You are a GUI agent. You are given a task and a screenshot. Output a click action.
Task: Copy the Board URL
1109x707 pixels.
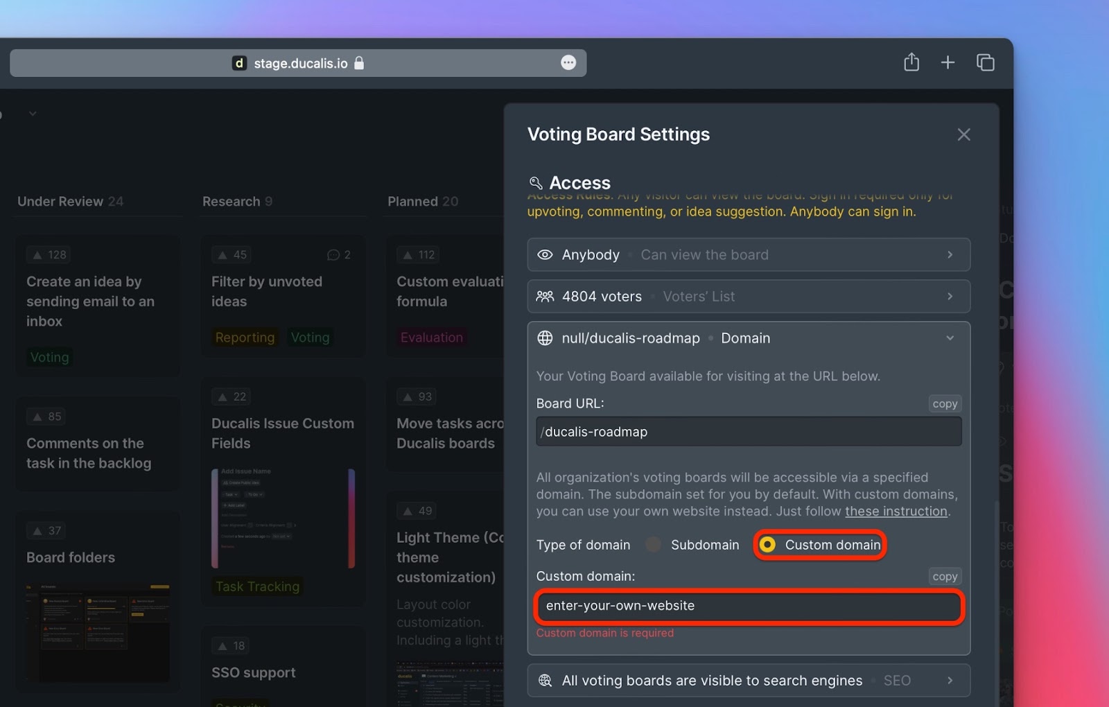pyautogui.click(x=945, y=403)
